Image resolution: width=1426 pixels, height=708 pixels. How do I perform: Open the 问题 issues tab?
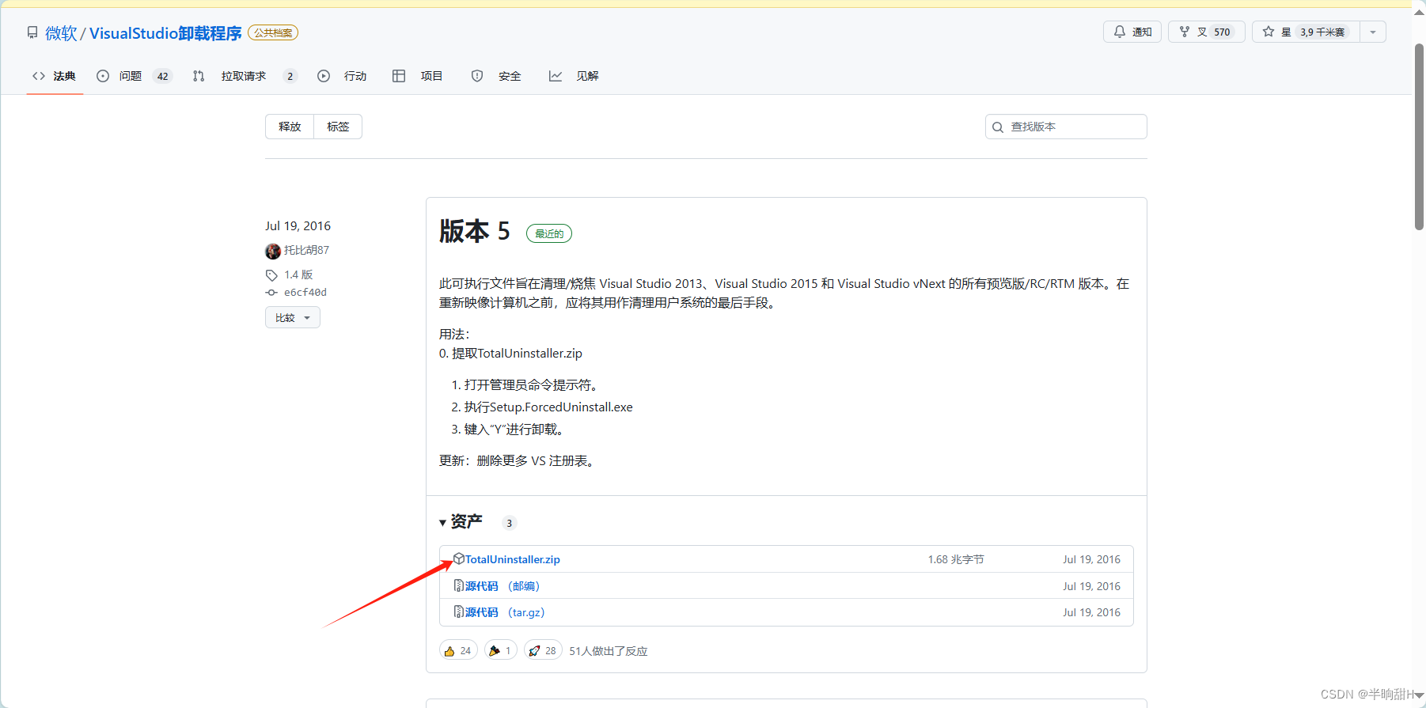click(135, 76)
